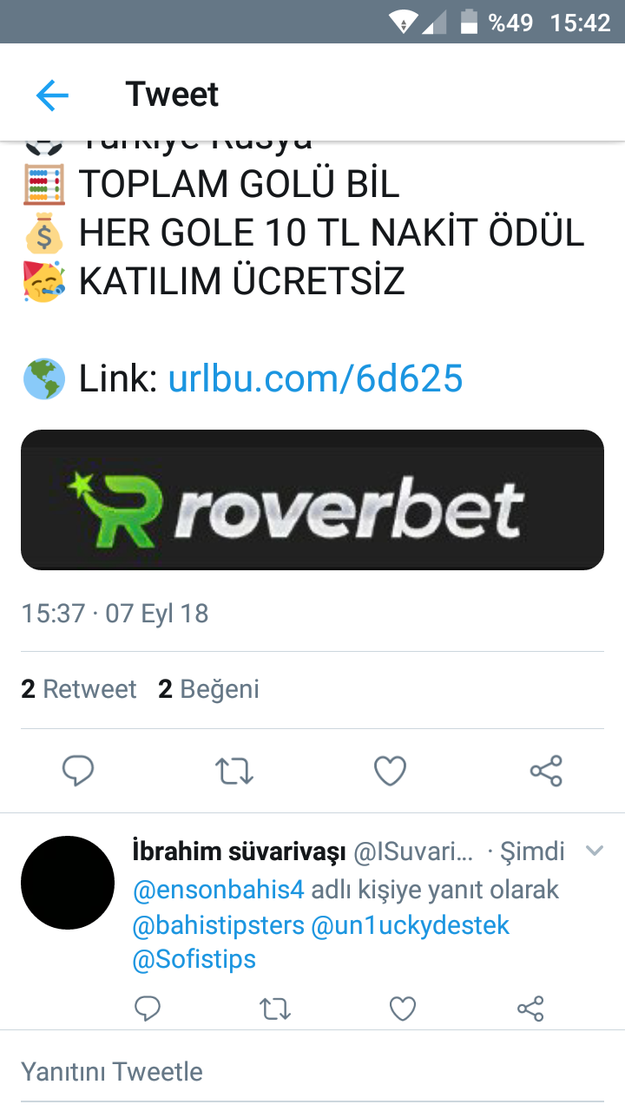The width and height of the screenshot is (625, 1111).
Task: View the 2 Retweet list
Action: point(79,689)
